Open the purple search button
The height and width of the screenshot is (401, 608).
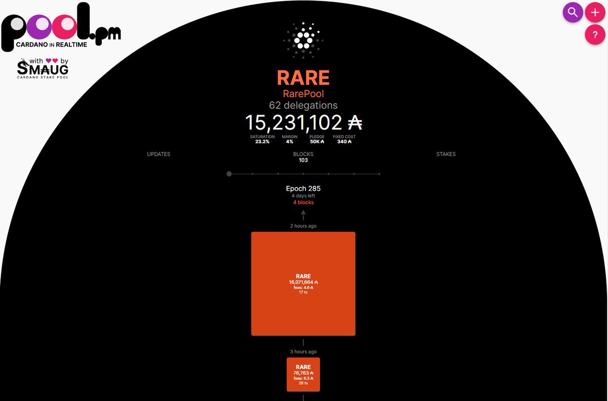(x=573, y=12)
